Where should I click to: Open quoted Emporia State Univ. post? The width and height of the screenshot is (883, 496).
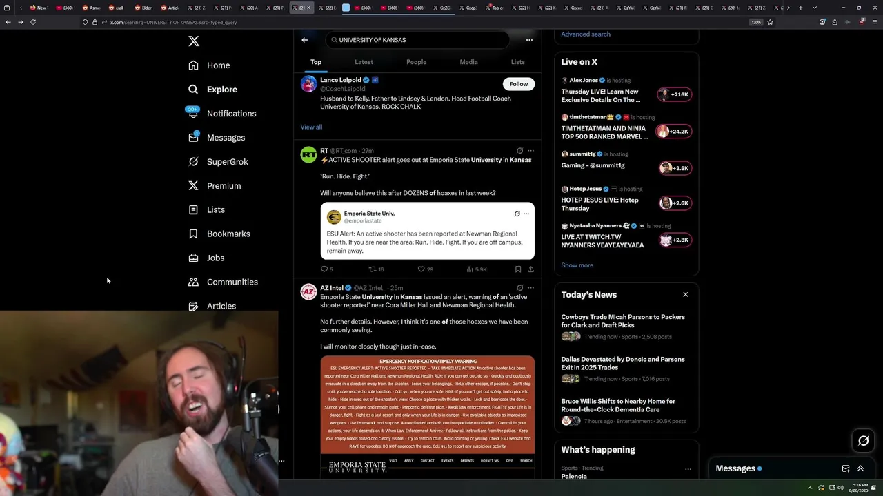pyautogui.click(x=427, y=231)
